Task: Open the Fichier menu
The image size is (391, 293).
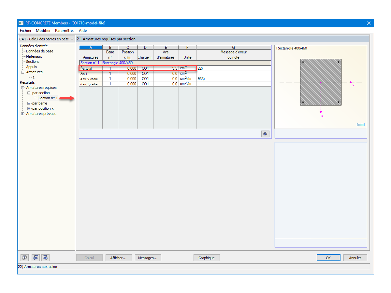Action: (x=25, y=31)
